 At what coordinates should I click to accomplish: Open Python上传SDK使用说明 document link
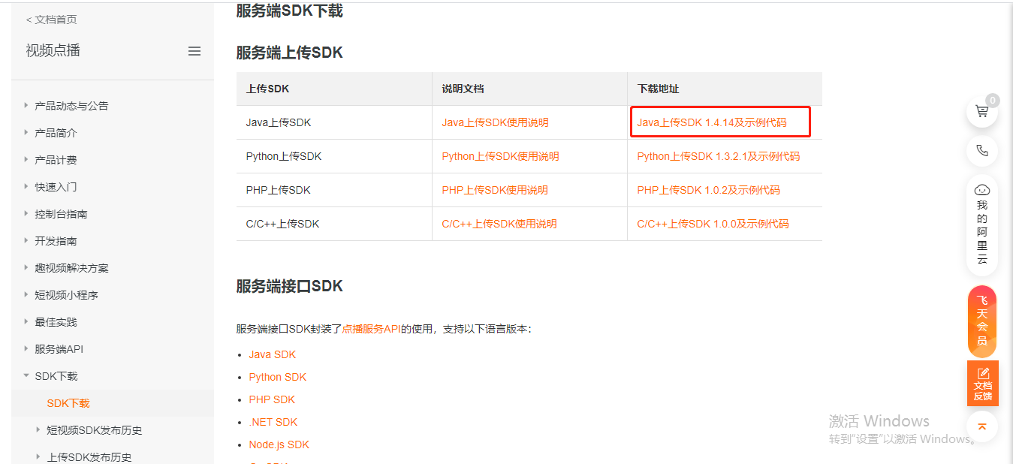tap(500, 156)
